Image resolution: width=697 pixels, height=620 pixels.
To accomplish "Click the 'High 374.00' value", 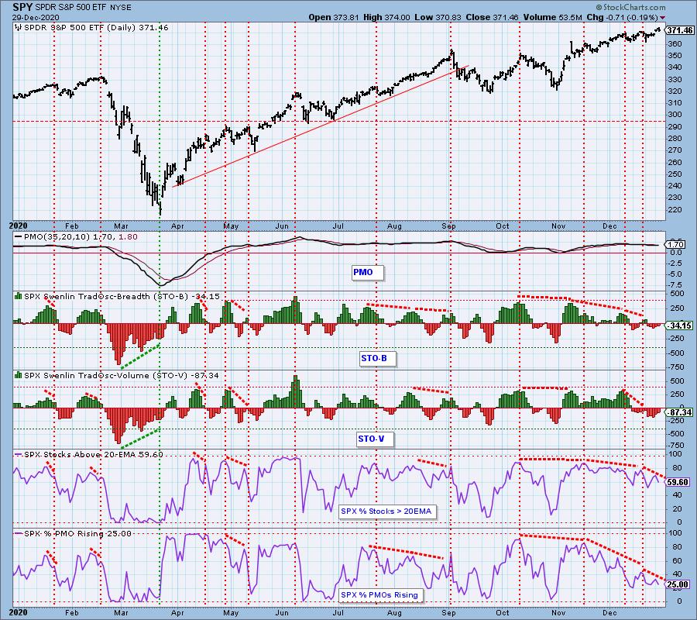I will coord(386,17).
